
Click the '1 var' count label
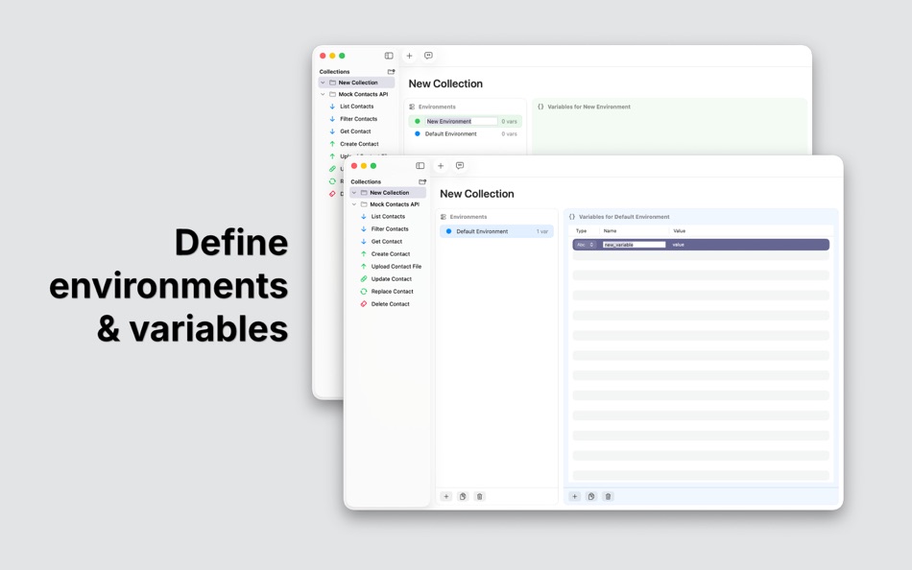[542, 231]
